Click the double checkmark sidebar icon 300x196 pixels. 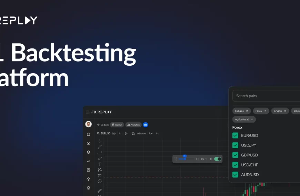88,161
